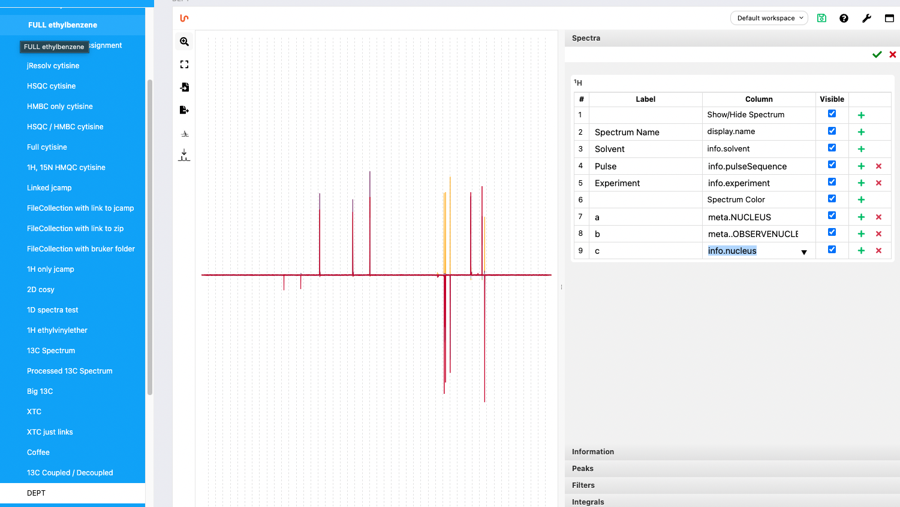Open the Default workspace dropdown
The width and height of the screenshot is (900, 507).
pos(769,18)
